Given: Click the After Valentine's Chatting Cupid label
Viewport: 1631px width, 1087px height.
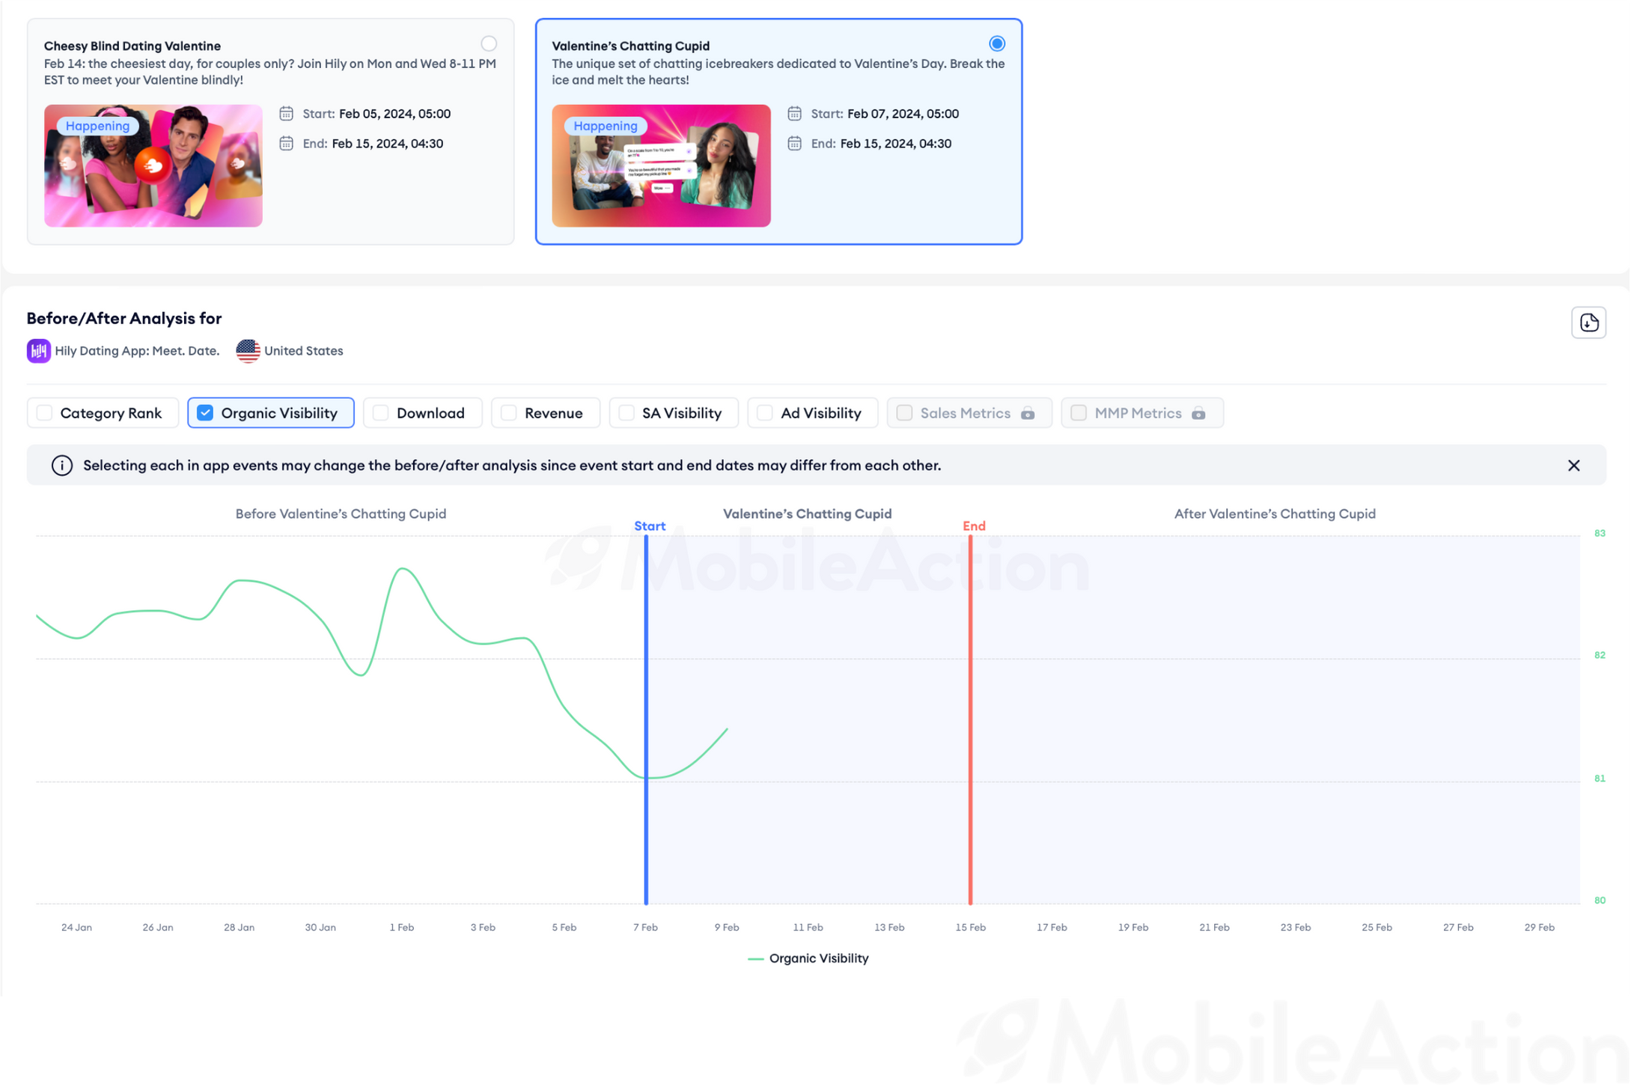Looking at the screenshot, I should pos(1275,514).
